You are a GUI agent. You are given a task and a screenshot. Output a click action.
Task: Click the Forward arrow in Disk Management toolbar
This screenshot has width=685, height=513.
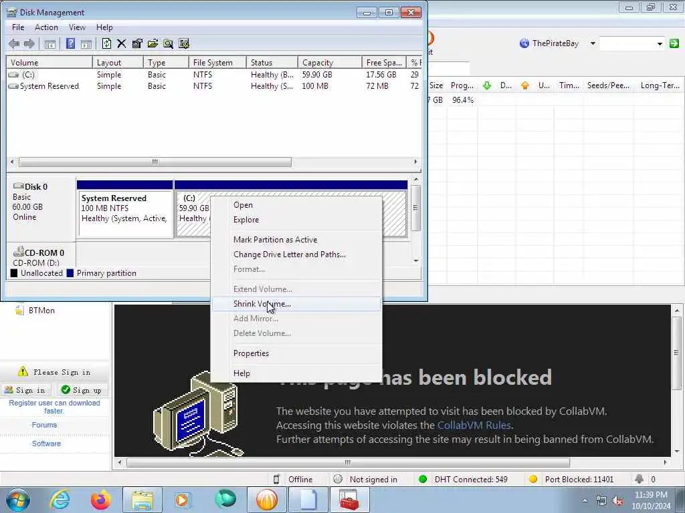pos(29,43)
